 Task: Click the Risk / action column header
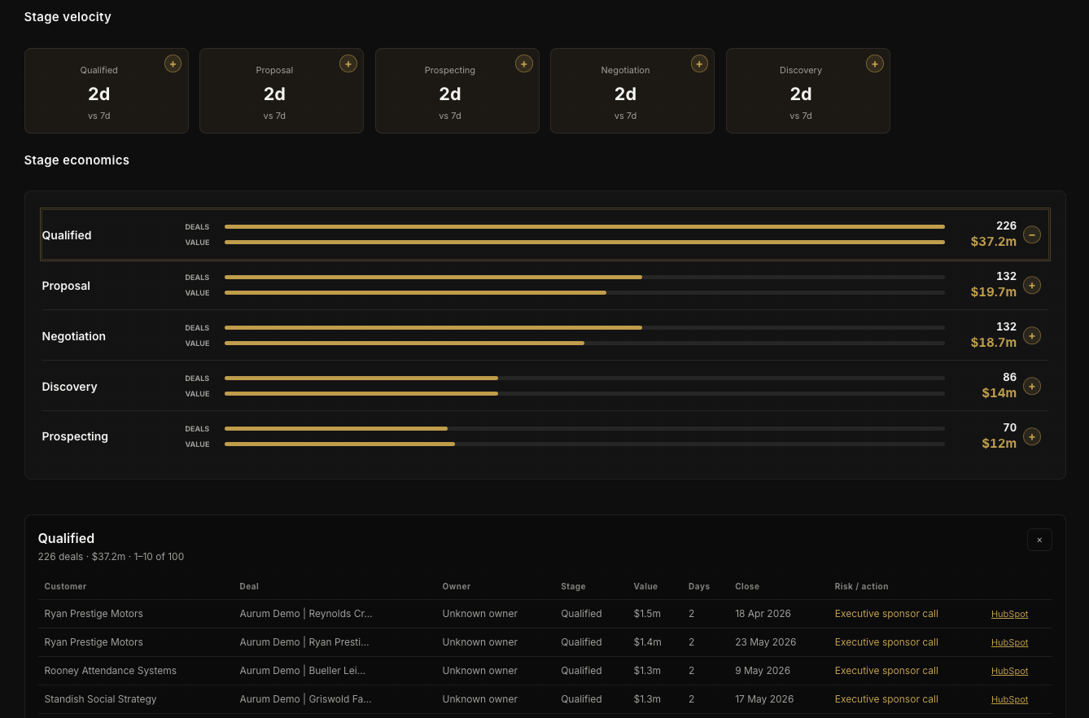click(861, 586)
